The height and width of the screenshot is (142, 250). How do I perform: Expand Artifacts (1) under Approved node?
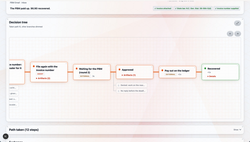[x=129, y=75]
